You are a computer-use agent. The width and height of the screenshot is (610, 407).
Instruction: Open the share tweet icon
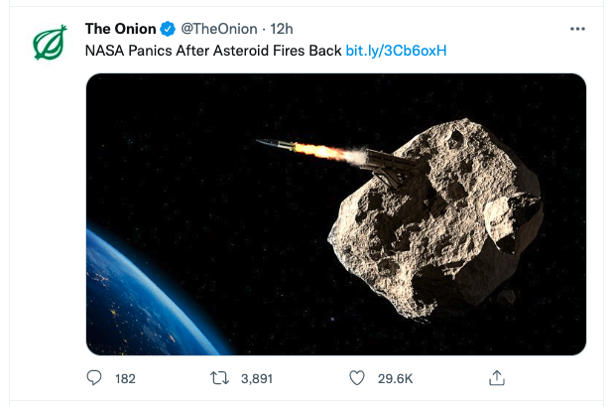499,378
